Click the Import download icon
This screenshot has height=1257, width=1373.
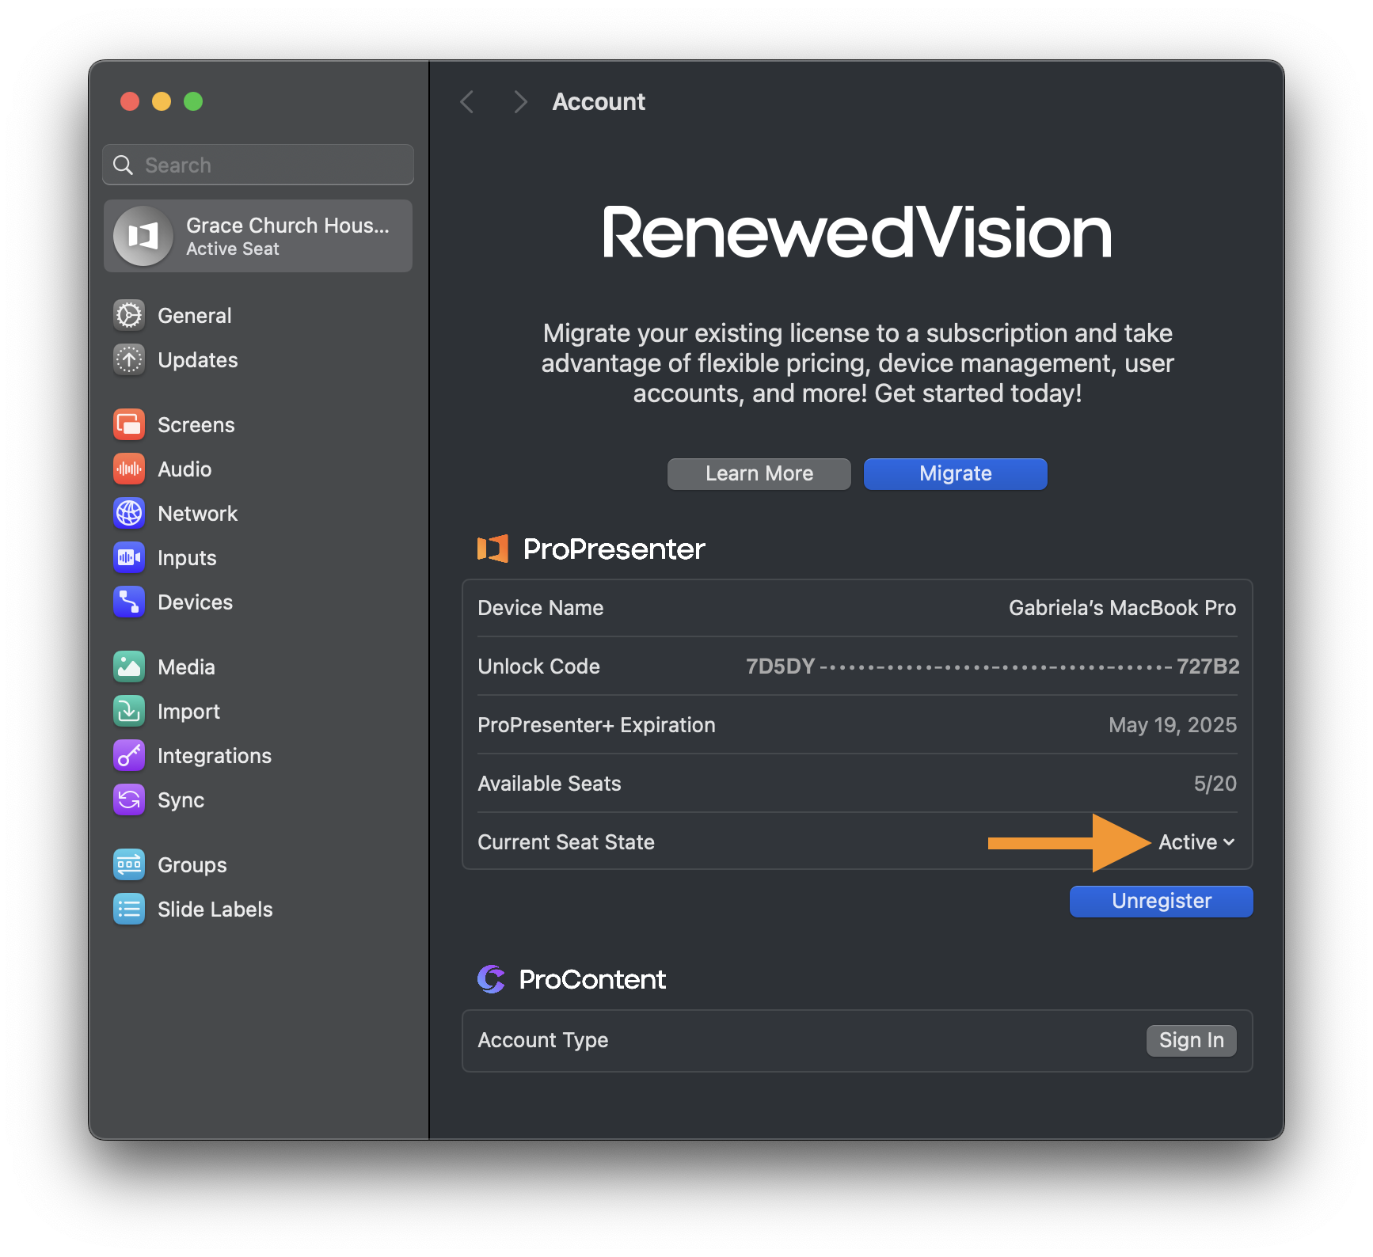[129, 711]
